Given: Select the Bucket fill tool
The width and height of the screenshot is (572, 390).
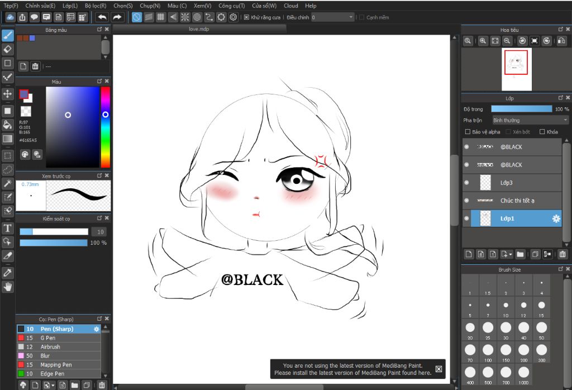Looking at the screenshot, I should click(x=8, y=125).
